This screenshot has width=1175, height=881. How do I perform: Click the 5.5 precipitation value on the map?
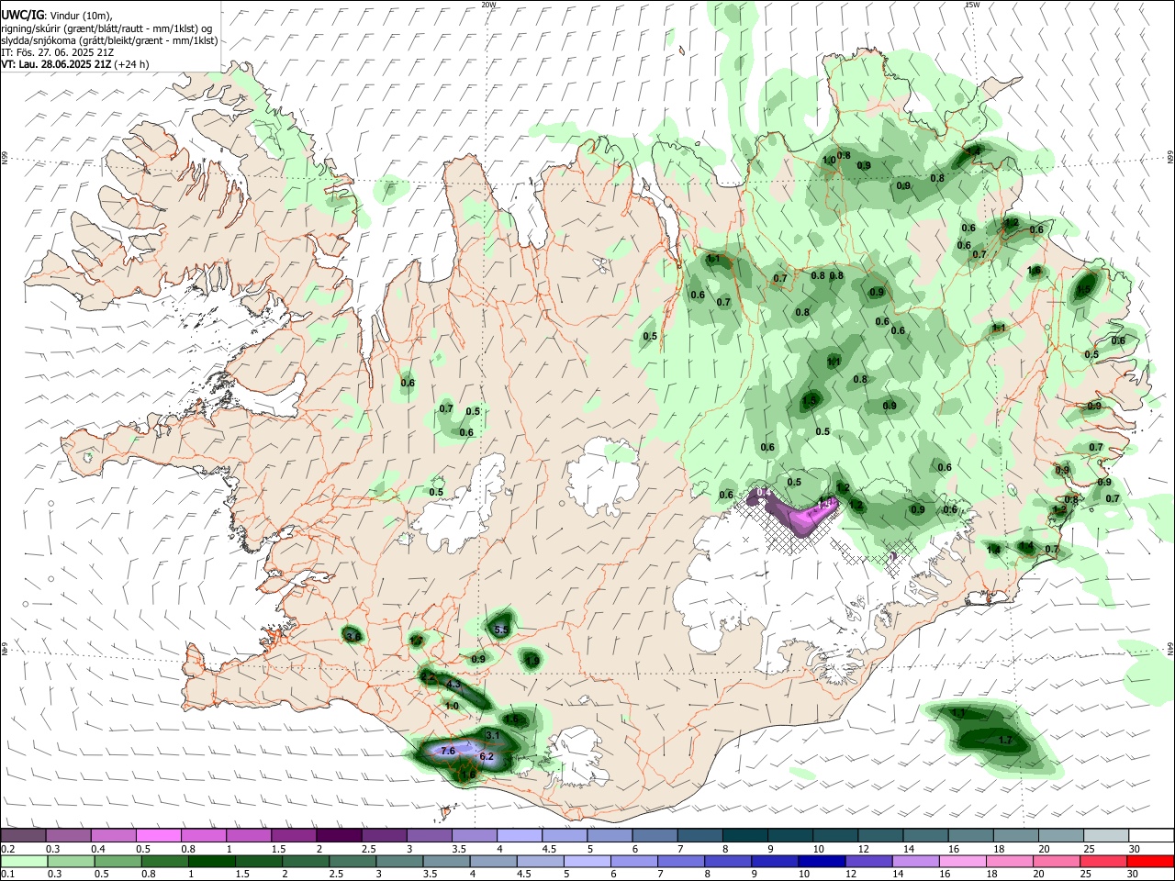pos(501,630)
